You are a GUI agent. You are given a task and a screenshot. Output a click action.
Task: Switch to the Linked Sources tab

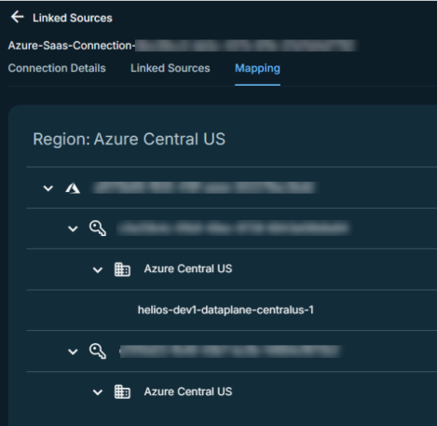tap(171, 68)
